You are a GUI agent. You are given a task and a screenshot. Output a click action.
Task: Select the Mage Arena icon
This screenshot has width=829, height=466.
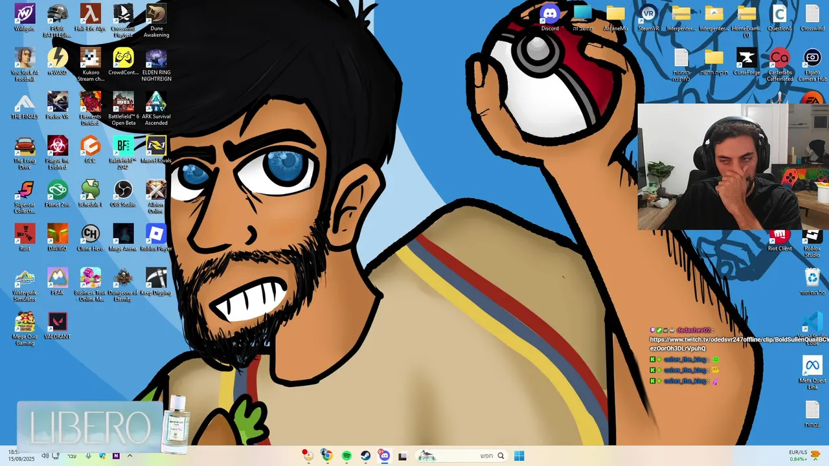[123, 238]
